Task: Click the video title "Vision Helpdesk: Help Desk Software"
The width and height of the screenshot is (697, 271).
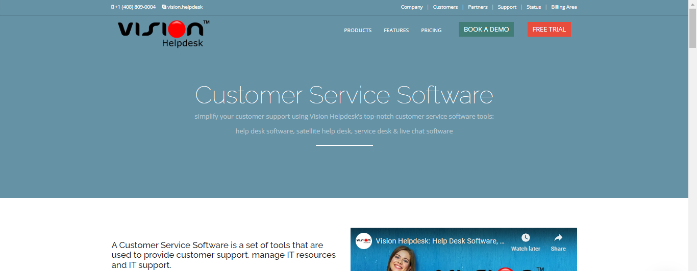Action: tap(440, 241)
